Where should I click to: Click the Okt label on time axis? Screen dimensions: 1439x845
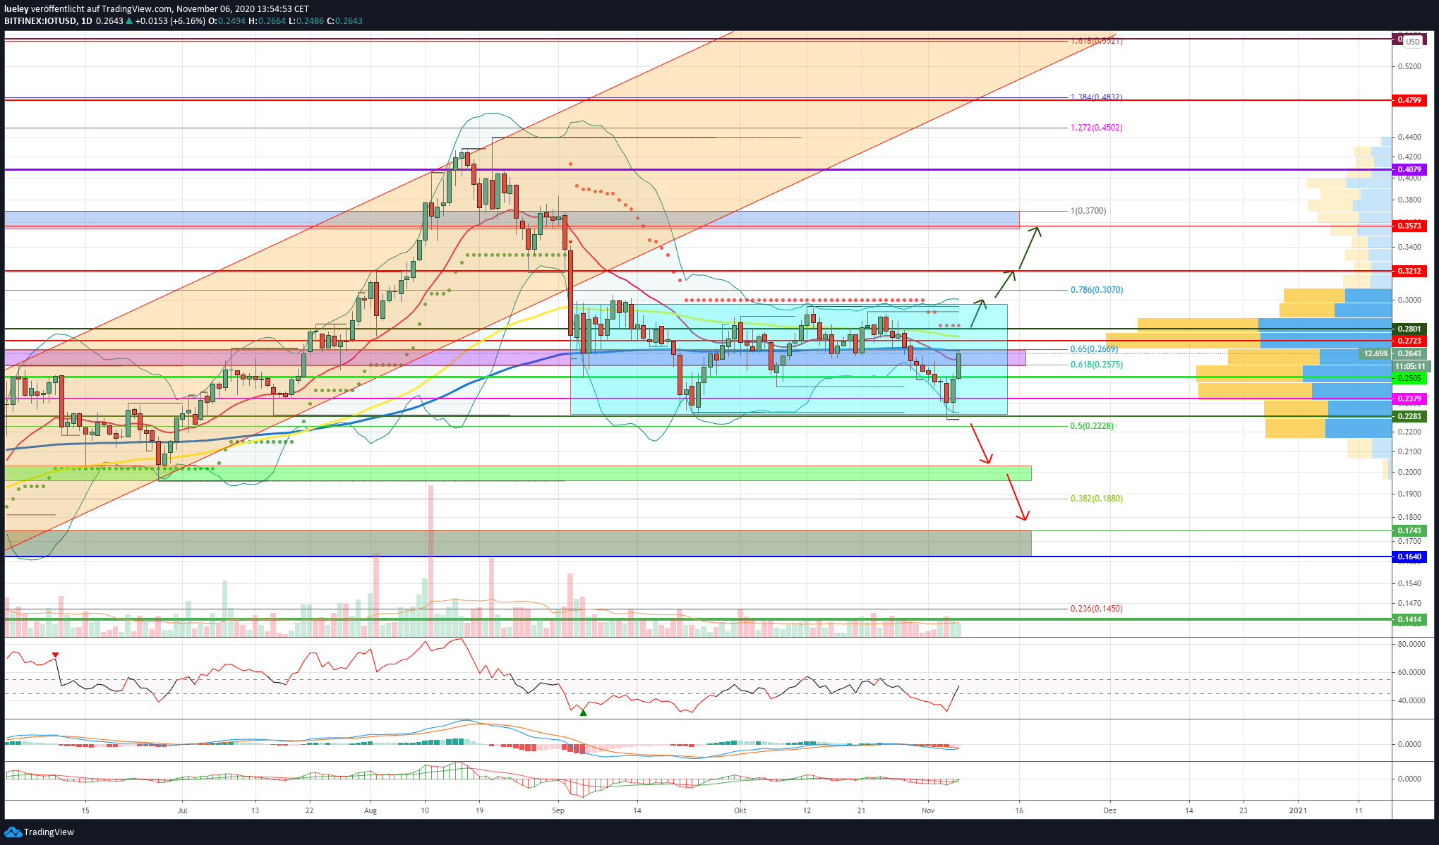[740, 810]
